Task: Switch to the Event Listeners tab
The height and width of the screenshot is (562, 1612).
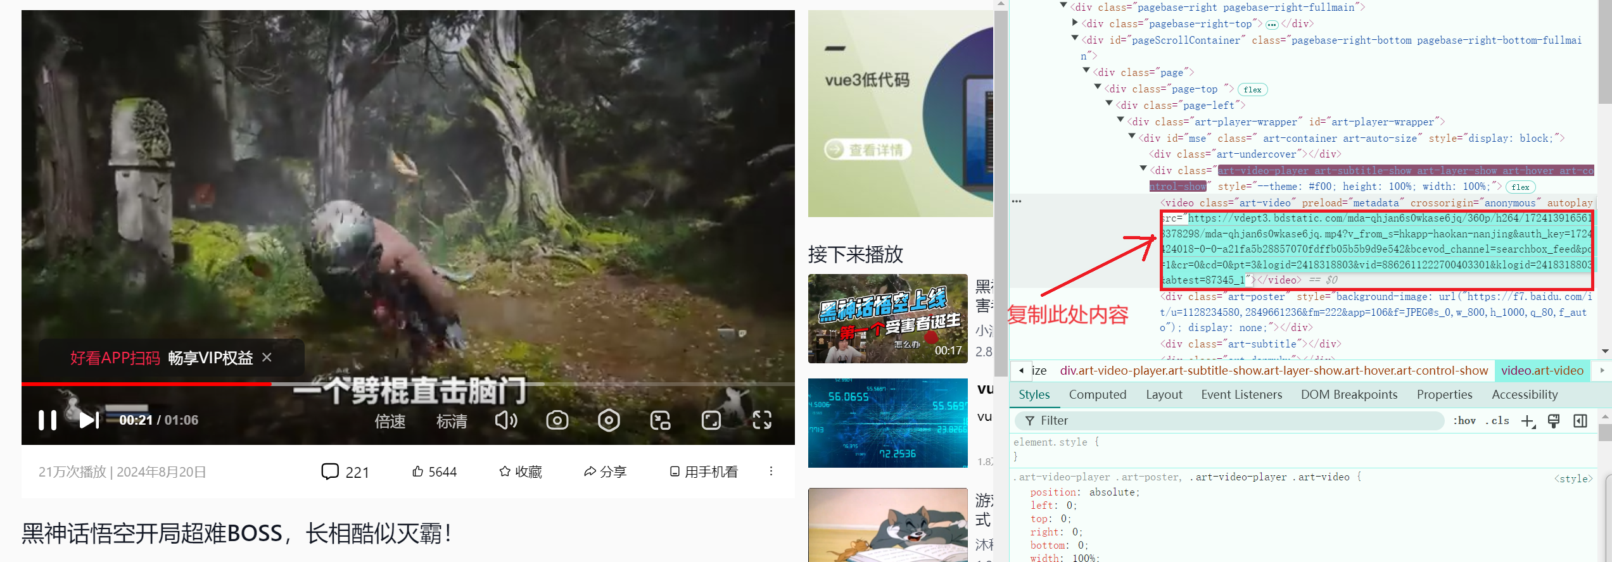Action: (1241, 395)
